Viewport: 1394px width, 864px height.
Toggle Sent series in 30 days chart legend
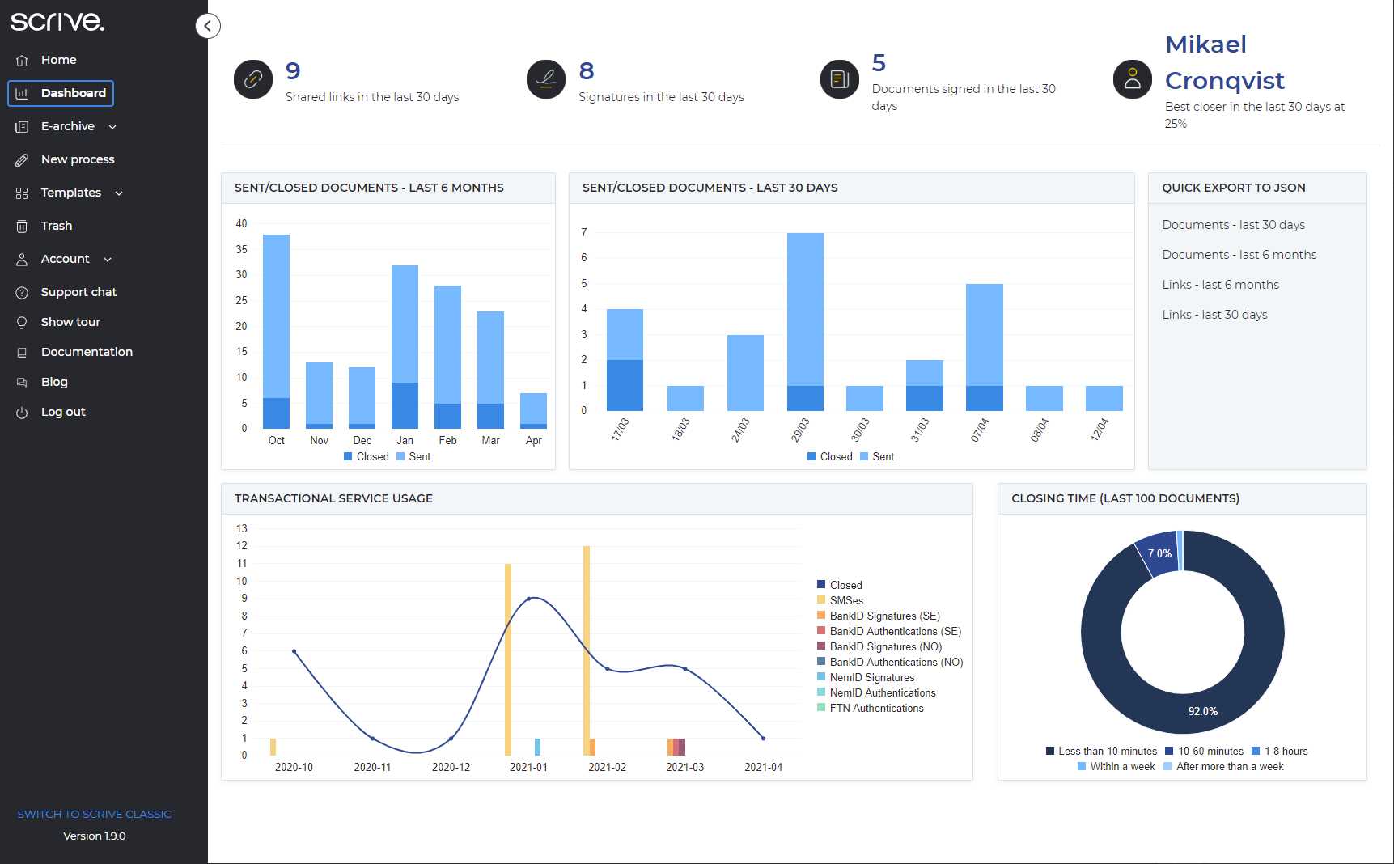(877, 456)
